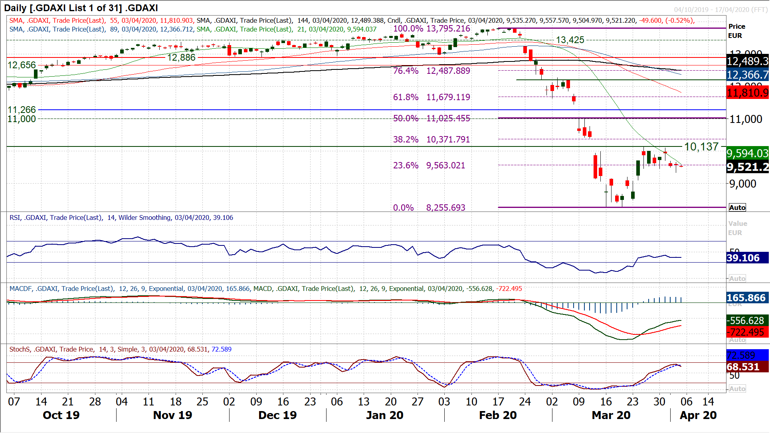Click the 10,137 level label
This screenshot has width=770, height=433.
701,147
